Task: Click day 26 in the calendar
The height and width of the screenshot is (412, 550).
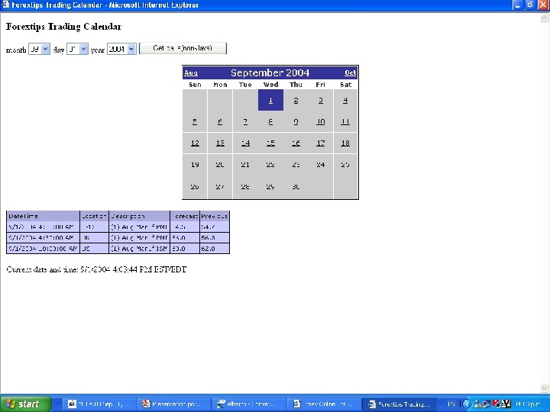Action: coord(195,187)
